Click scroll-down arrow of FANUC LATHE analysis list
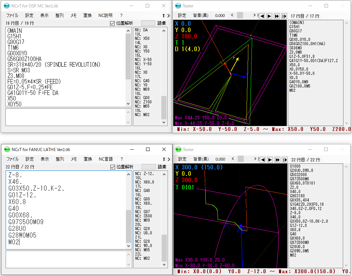Viewport: 352px width, 276px height. click(x=164, y=265)
